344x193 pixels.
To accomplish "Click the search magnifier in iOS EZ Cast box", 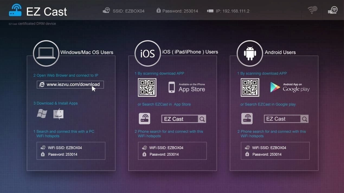I will [x=202, y=119].
